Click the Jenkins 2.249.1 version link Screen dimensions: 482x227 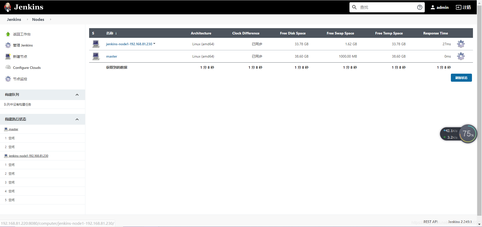[460, 222]
